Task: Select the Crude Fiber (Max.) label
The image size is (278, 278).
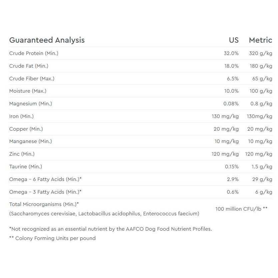Action: click(x=32, y=79)
